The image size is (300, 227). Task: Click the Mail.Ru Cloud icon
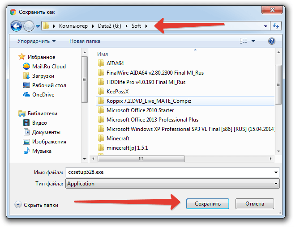point(26,67)
